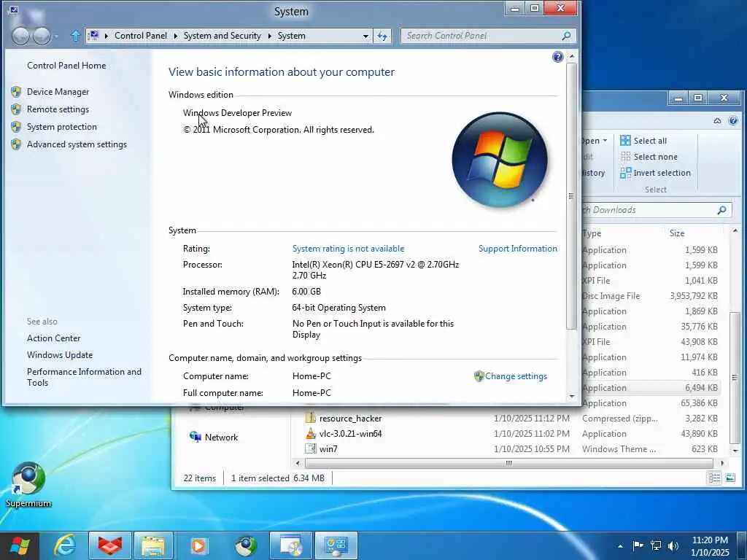Select the win7 theme file

pyautogui.click(x=328, y=449)
